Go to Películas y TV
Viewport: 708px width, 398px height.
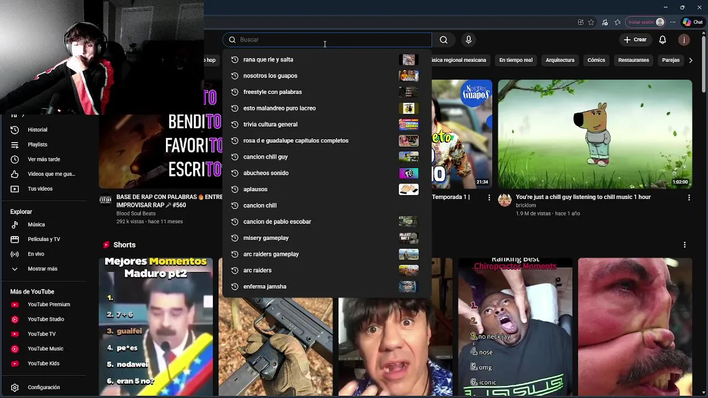pos(43,239)
